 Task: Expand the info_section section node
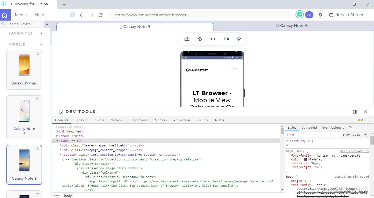tap(61, 155)
